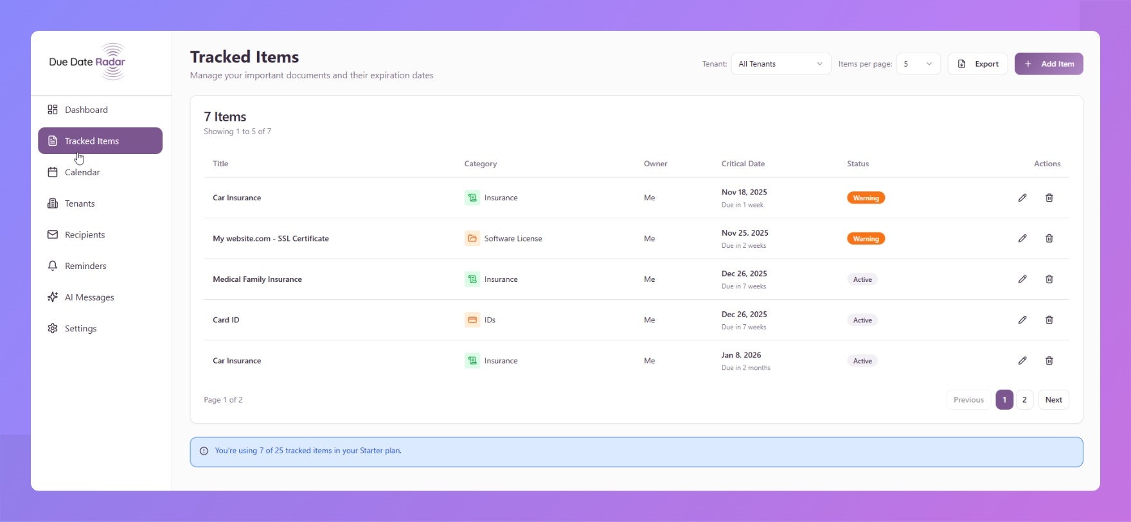Delete the SSL Certificate item
This screenshot has height=522, width=1131.
[1049, 238]
